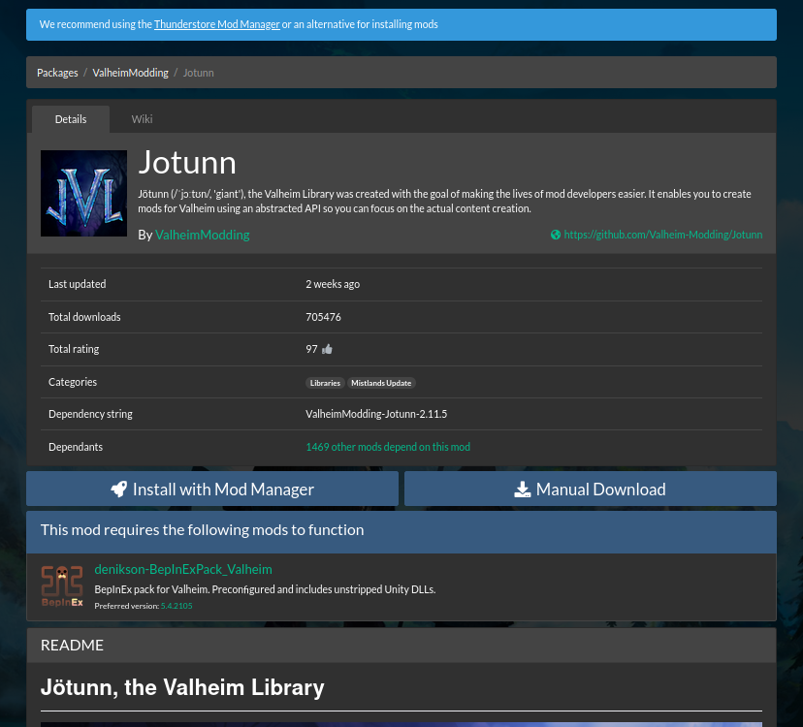Select the total downloads value 705476
803x727 pixels.
point(323,317)
